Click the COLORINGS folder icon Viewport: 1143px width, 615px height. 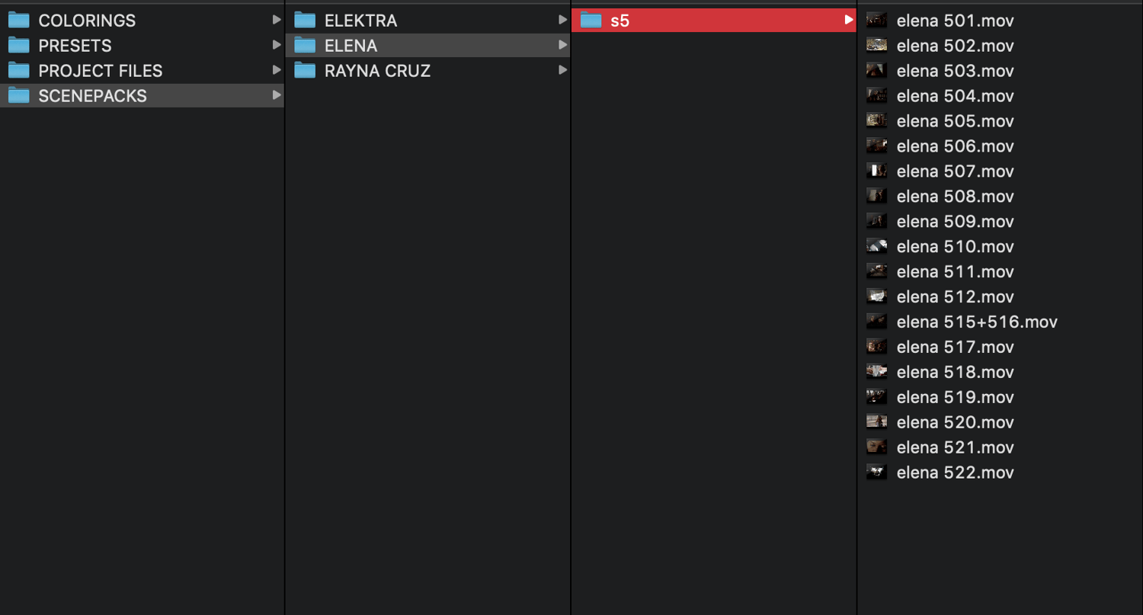(18, 21)
